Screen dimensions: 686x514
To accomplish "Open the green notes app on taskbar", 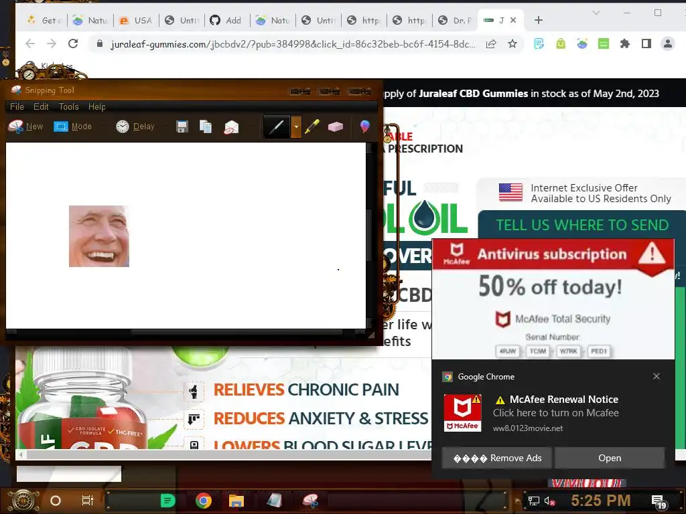I will 167,501.
